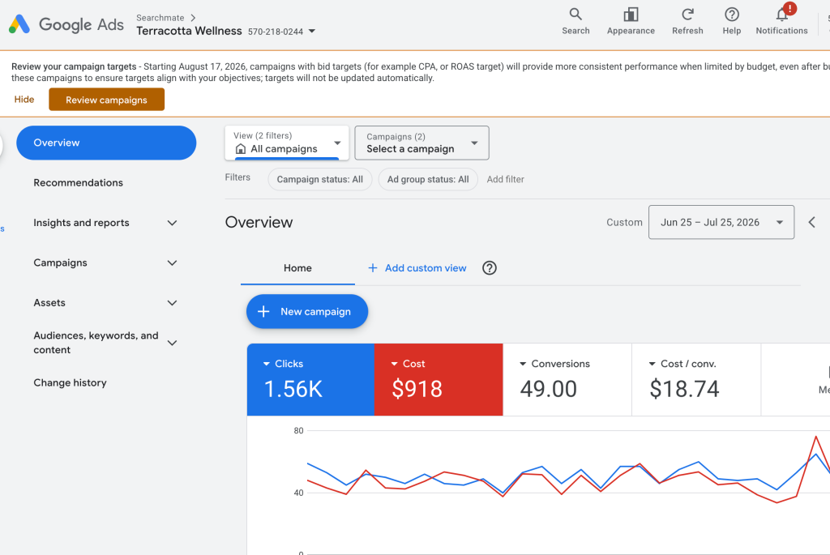Click the Google Ads logo

(66, 24)
